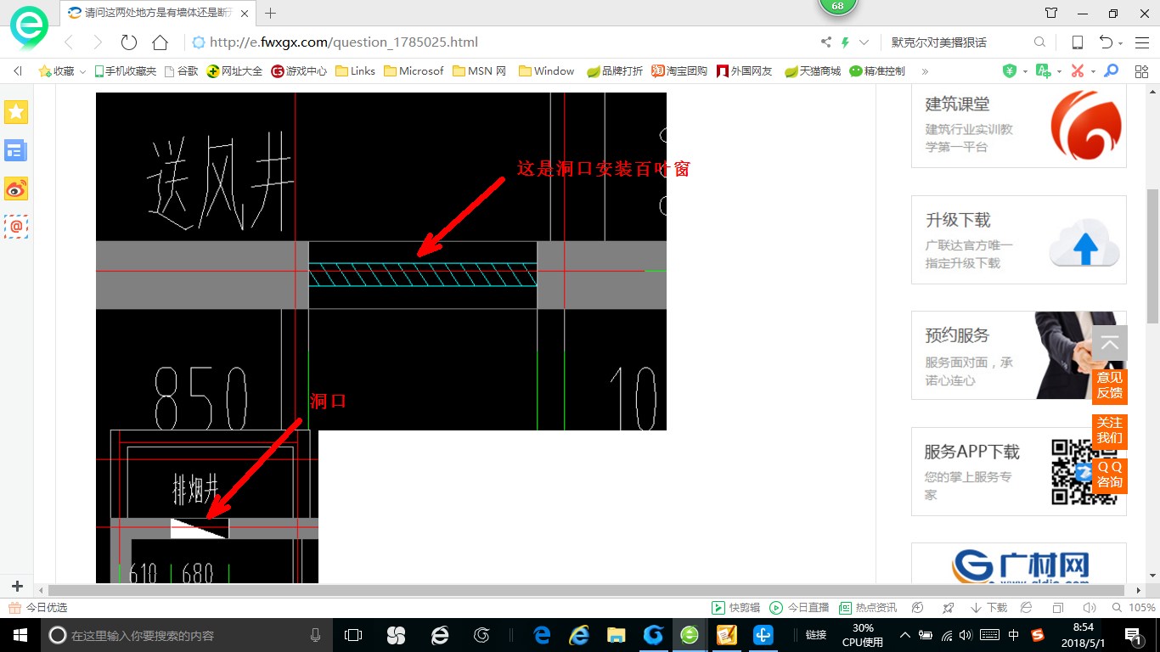Click the QQ咨询 orange button
This screenshot has height=652, width=1160.
coord(1109,475)
